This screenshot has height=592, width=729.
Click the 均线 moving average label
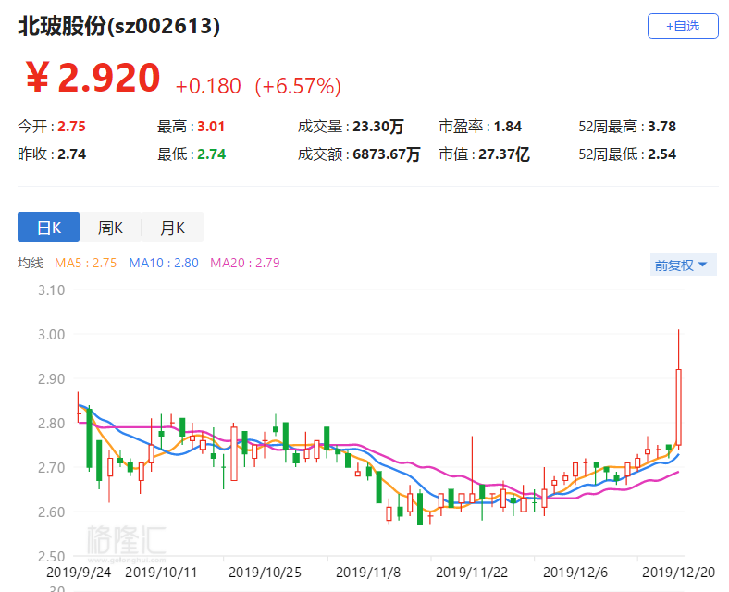pyautogui.click(x=31, y=263)
